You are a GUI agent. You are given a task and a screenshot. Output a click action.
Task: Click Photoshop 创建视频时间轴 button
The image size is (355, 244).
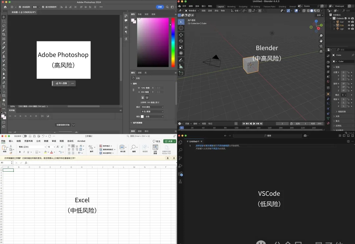pyautogui.click(x=63, y=125)
